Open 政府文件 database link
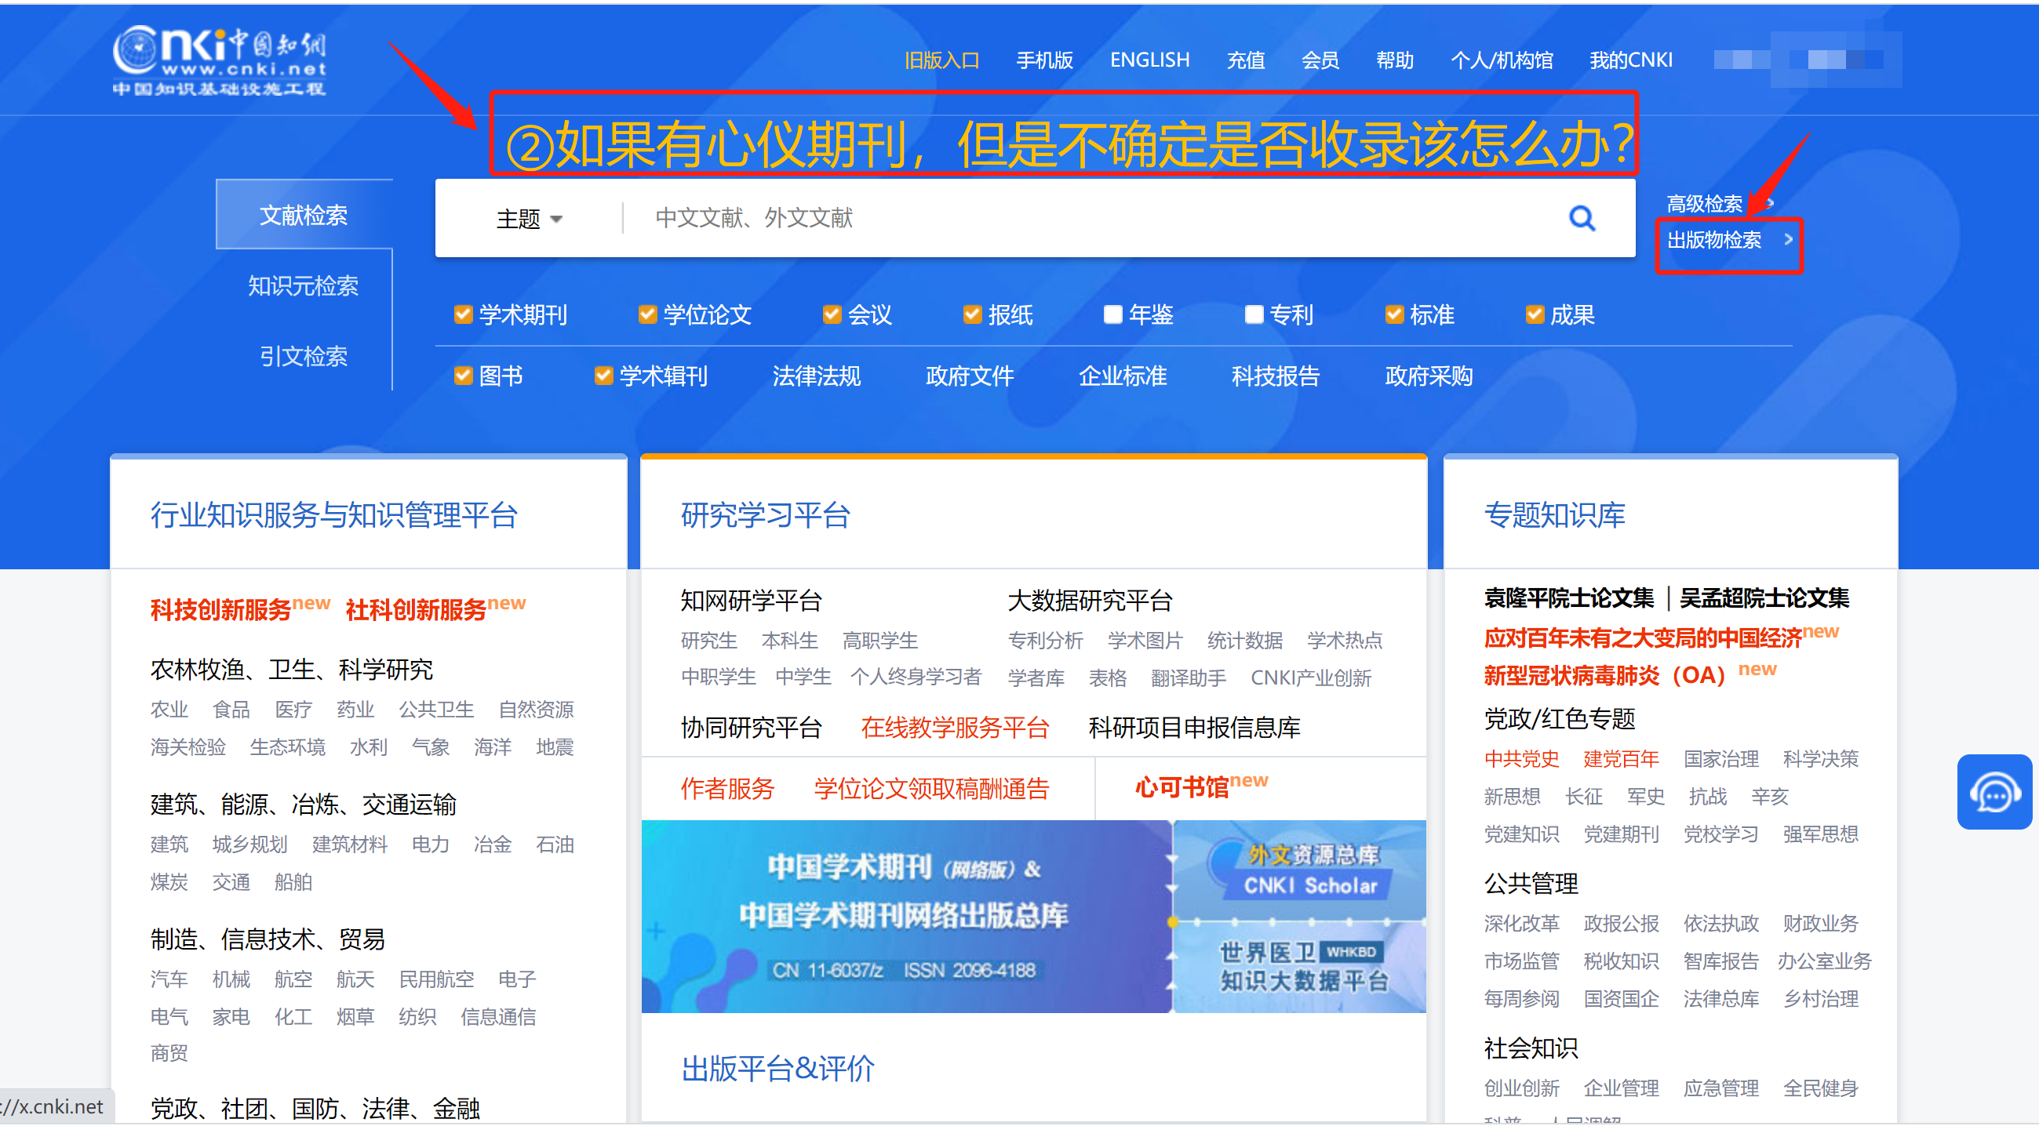 pos(970,376)
